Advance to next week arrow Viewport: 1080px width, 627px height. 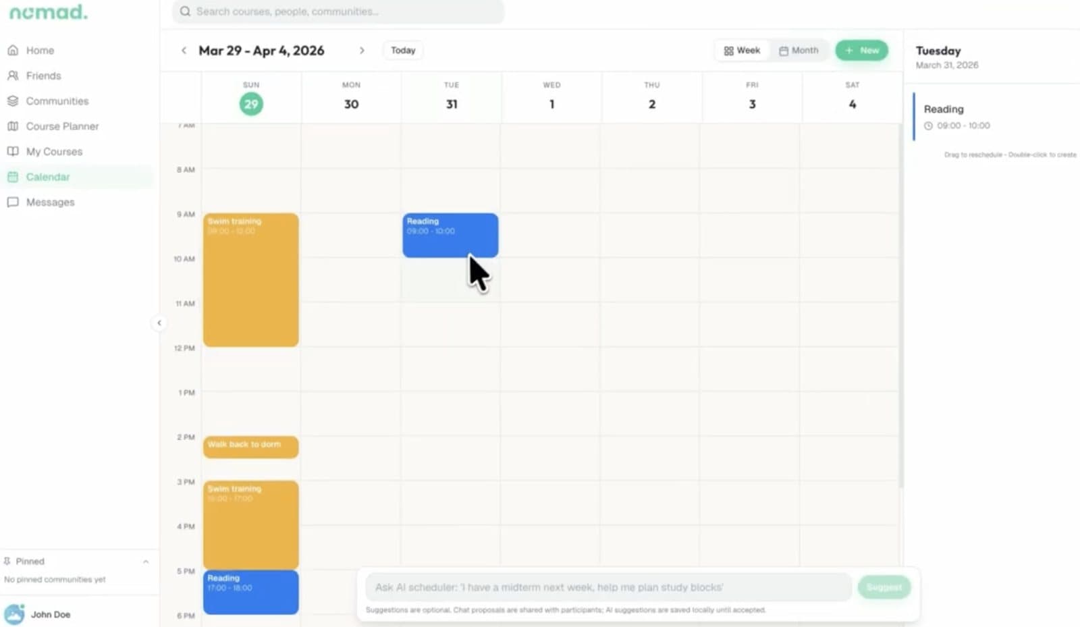tap(362, 51)
